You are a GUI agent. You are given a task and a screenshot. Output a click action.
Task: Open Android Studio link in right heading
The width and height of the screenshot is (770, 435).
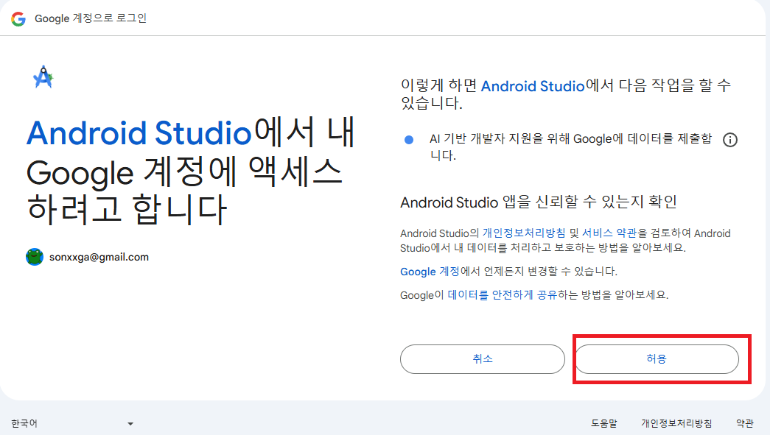coord(533,86)
